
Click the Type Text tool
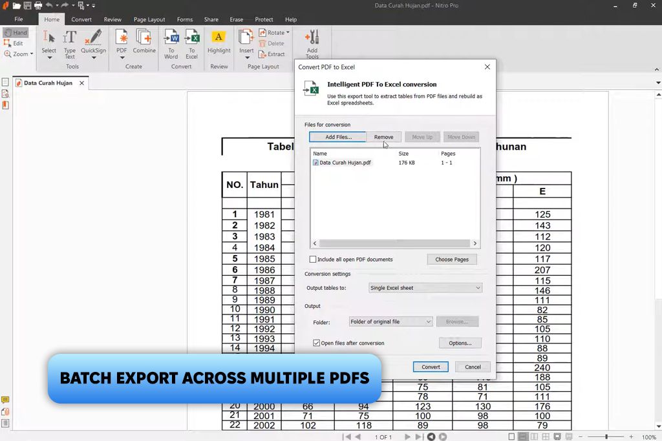click(70, 45)
